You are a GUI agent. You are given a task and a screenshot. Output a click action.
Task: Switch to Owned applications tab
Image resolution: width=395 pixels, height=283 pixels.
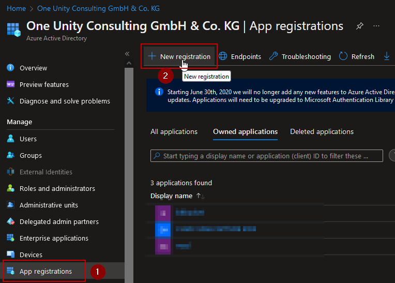point(245,132)
